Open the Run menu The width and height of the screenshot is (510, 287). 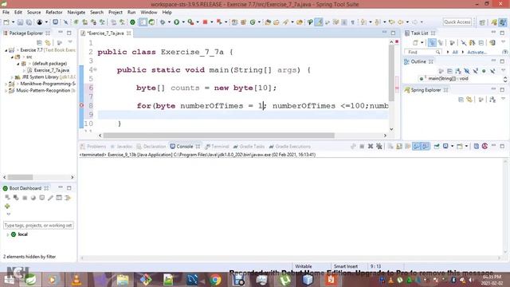[x=131, y=13]
